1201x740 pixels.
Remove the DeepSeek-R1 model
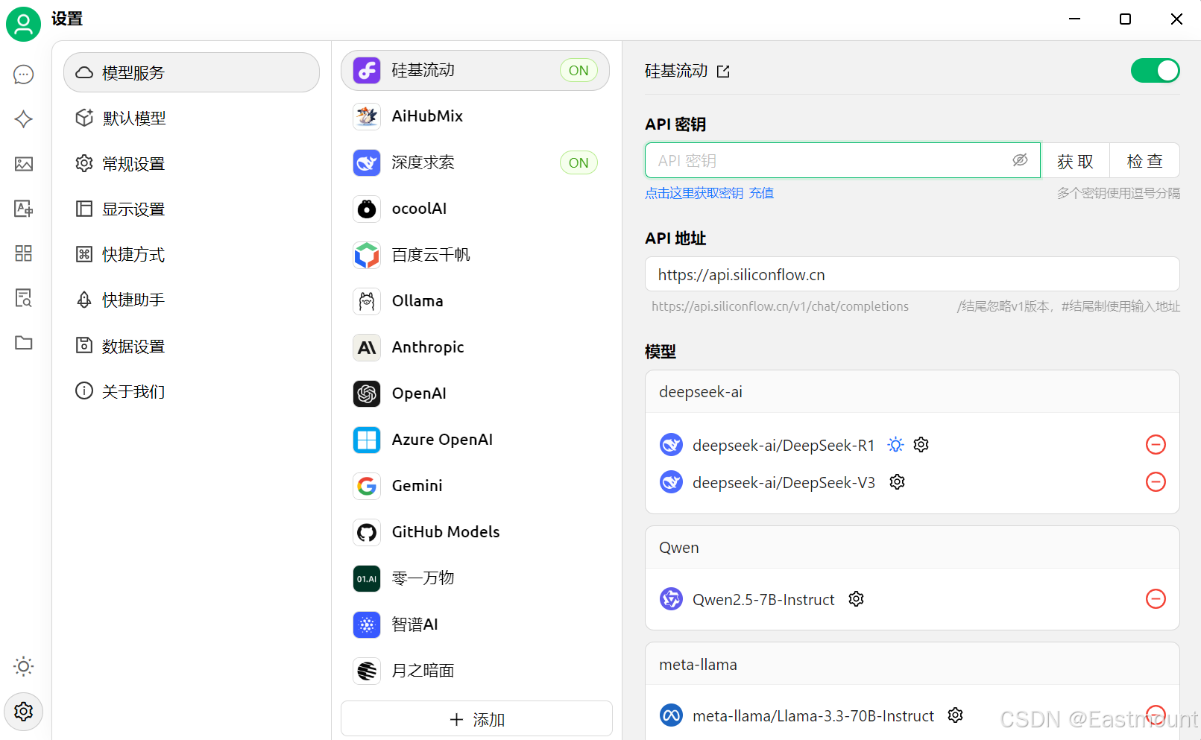pos(1156,445)
